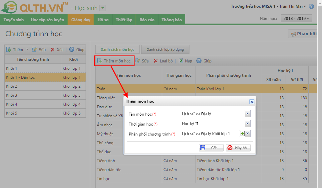
Task: Open the Hồ sơ menu
Action: point(103,20)
